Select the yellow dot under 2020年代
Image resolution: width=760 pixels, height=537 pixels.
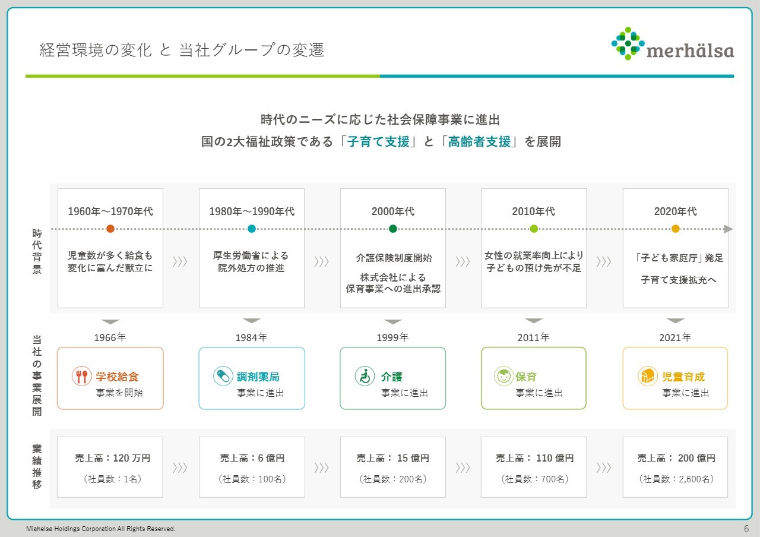tap(675, 229)
